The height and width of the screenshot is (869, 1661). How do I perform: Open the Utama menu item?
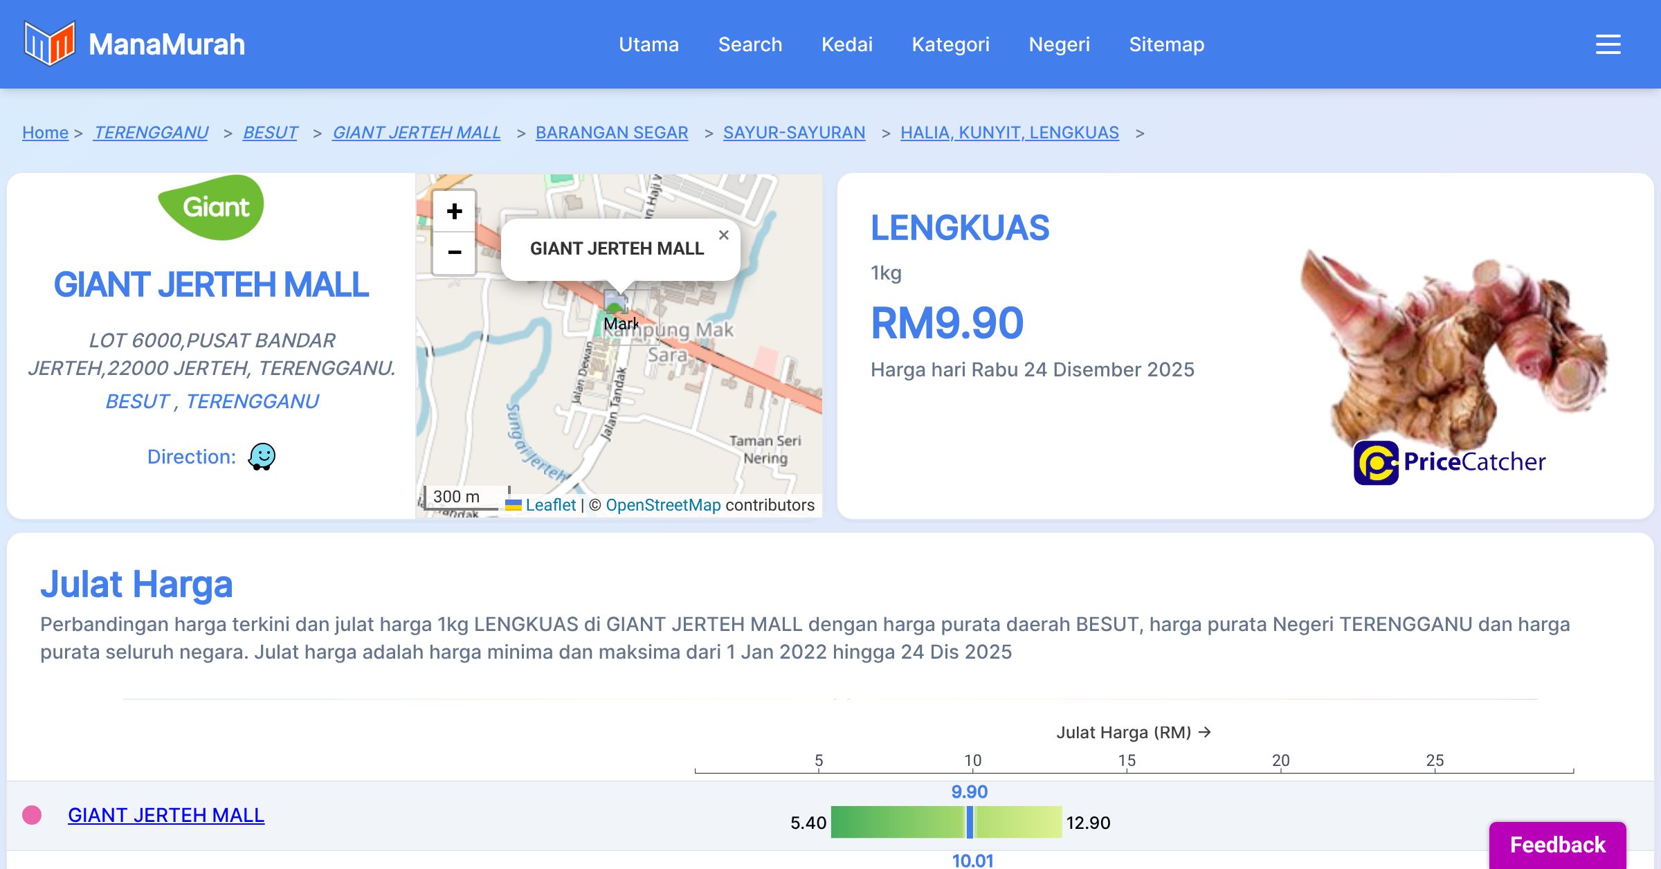tap(648, 44)
